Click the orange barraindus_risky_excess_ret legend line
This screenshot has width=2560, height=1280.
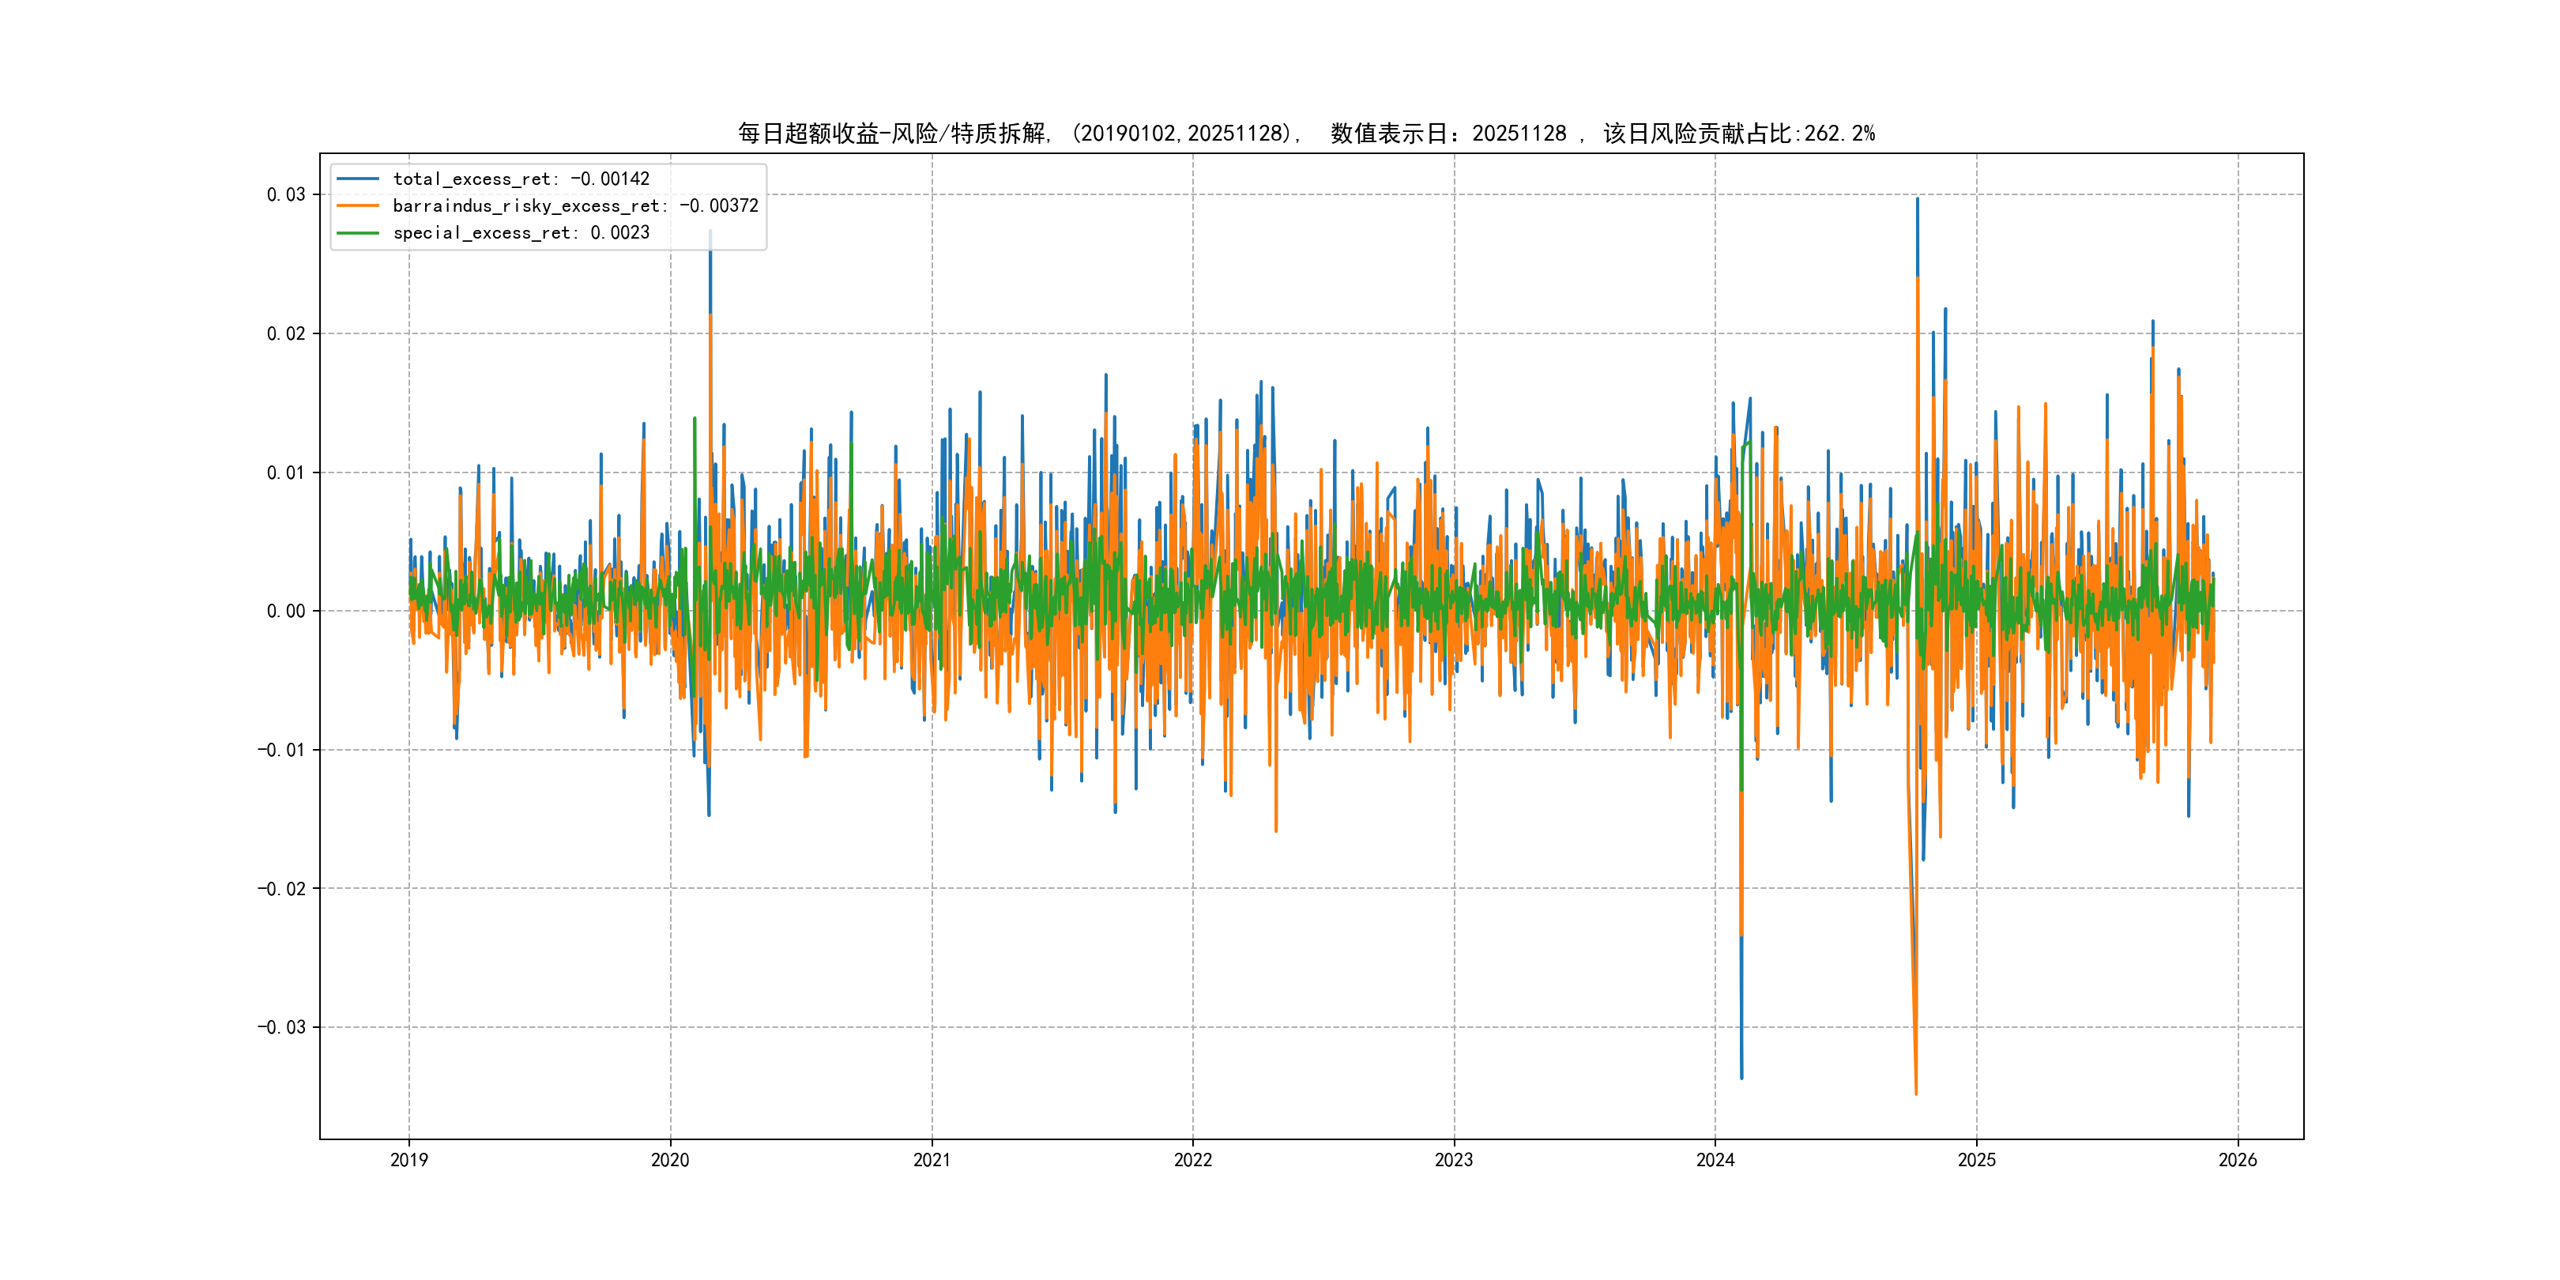point(358,205)
